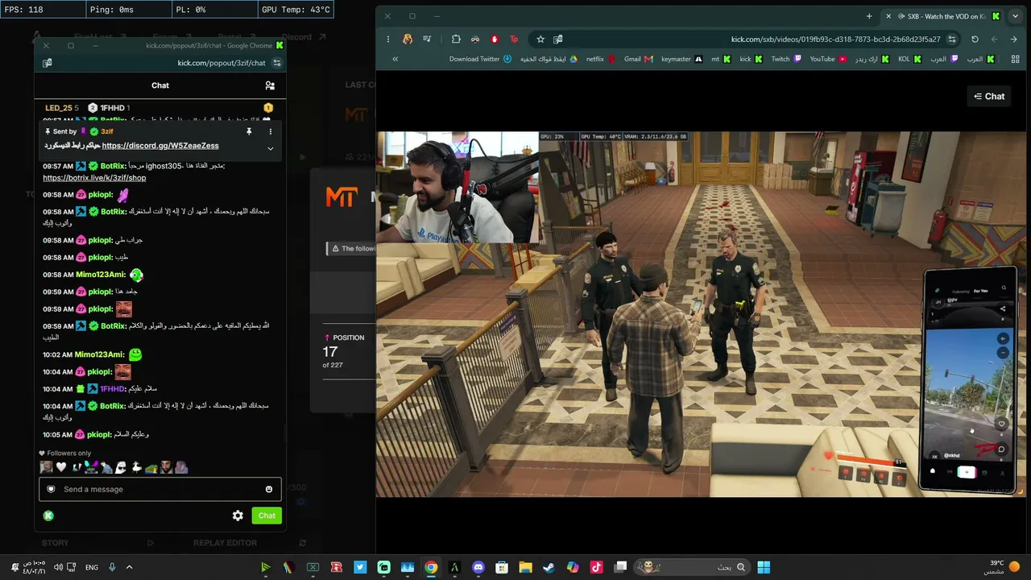Open the media controls toolbar icon

tap(427, 39)
